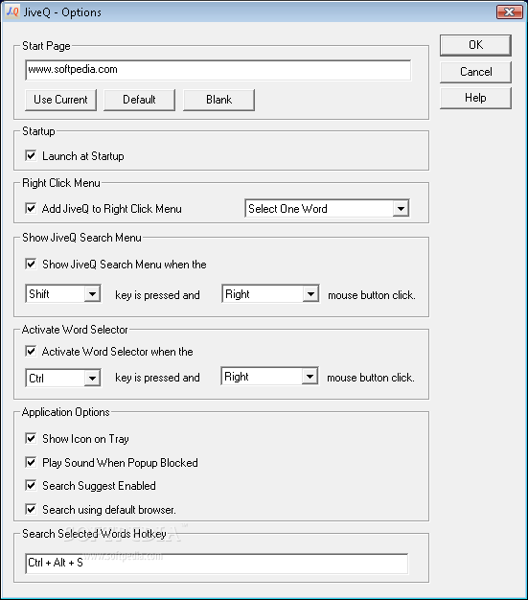
Task: Open Search Menu mouse button Right dropdown
Action: [270, 294]
